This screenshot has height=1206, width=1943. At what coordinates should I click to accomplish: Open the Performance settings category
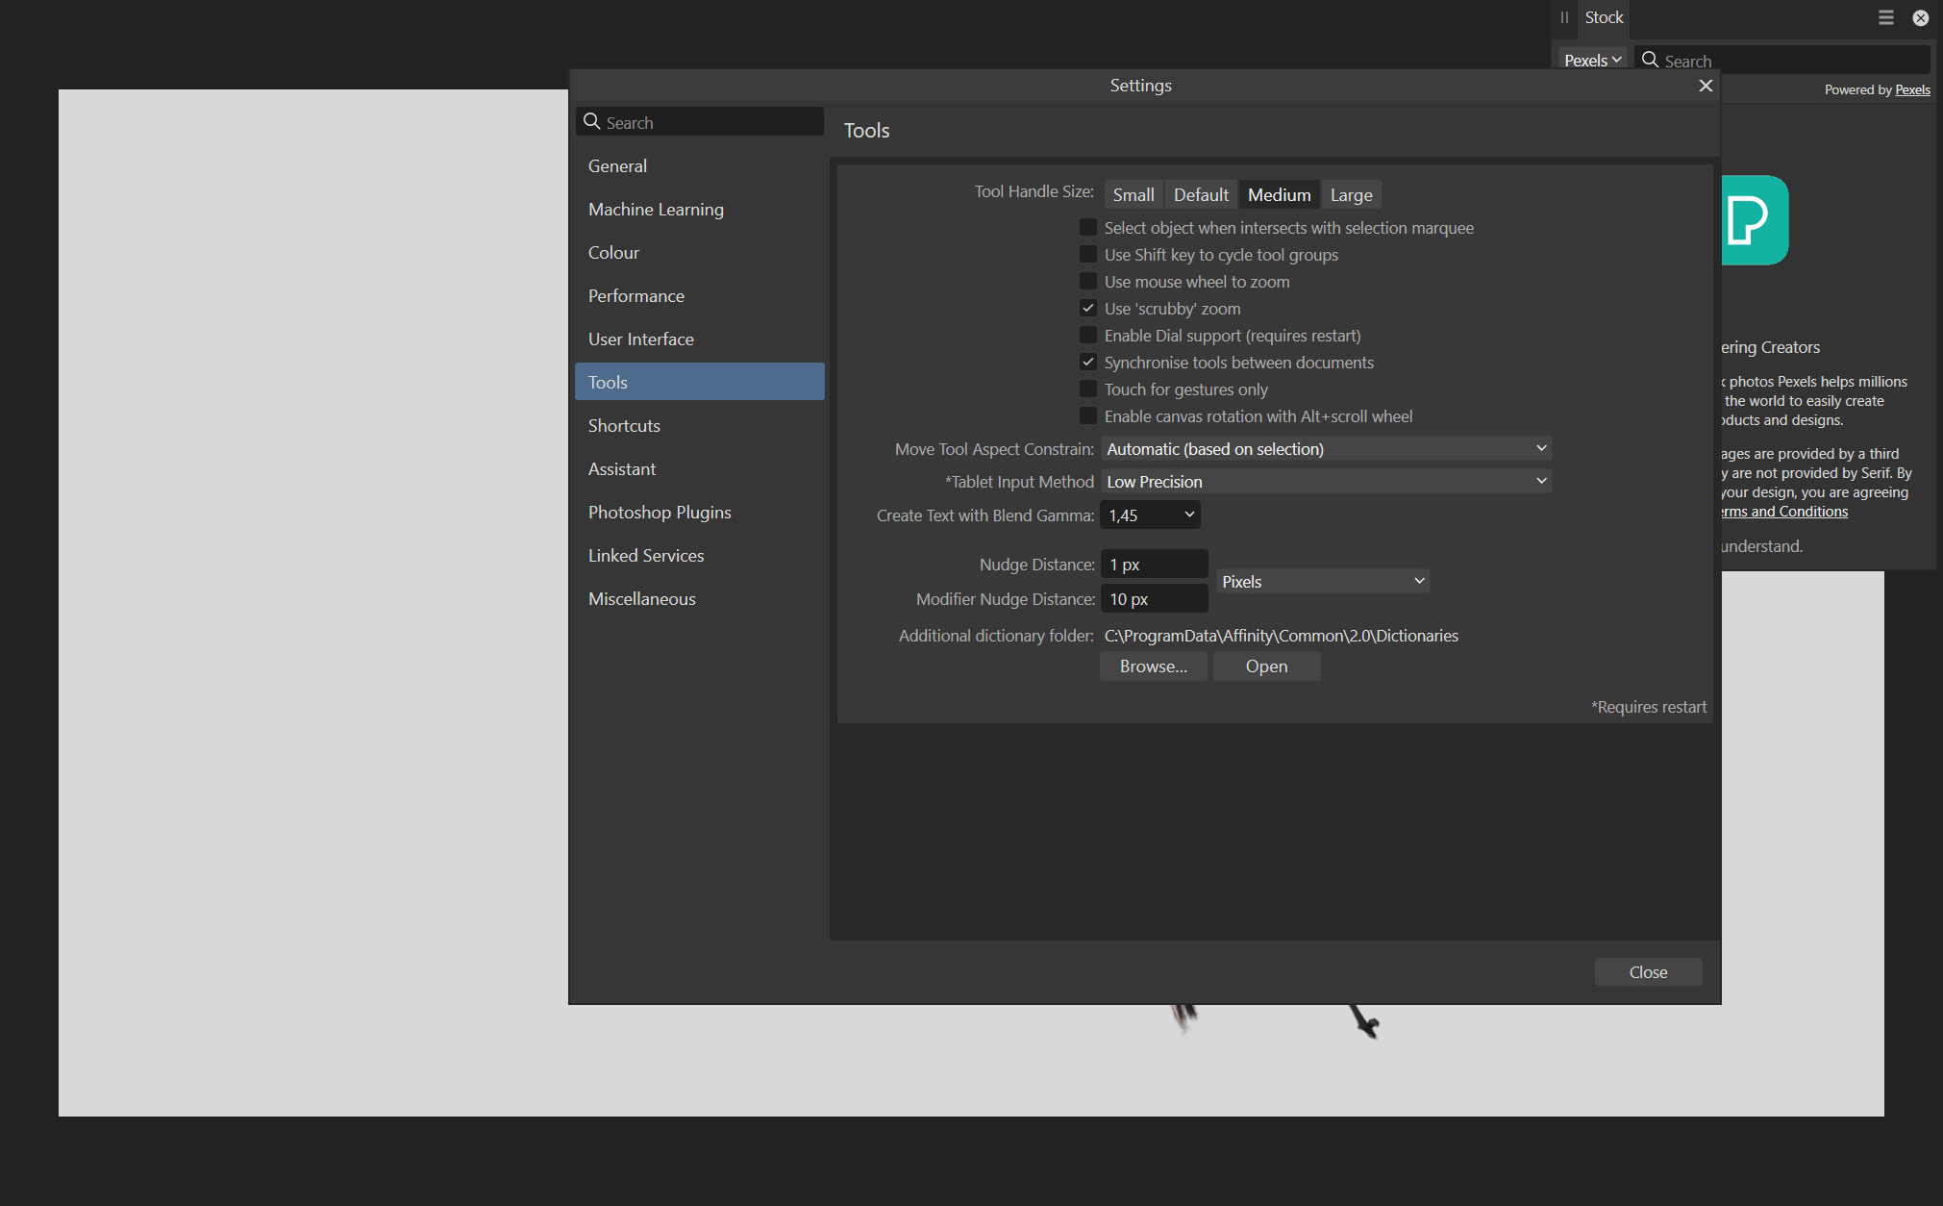tap(635, 295)
